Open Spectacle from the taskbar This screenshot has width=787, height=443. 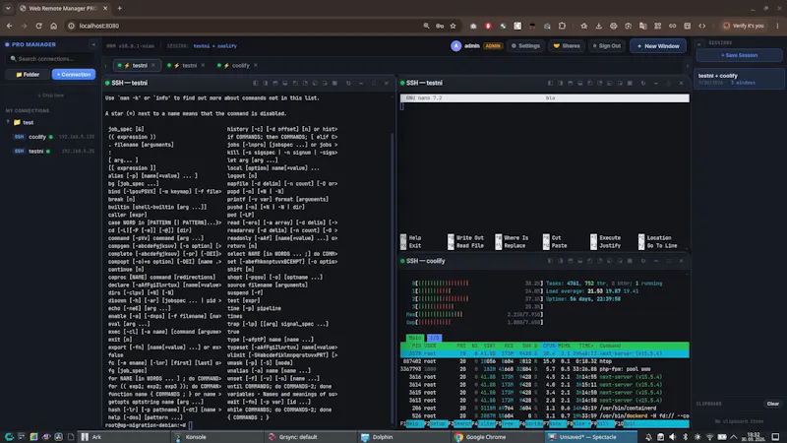pos(590,437)
